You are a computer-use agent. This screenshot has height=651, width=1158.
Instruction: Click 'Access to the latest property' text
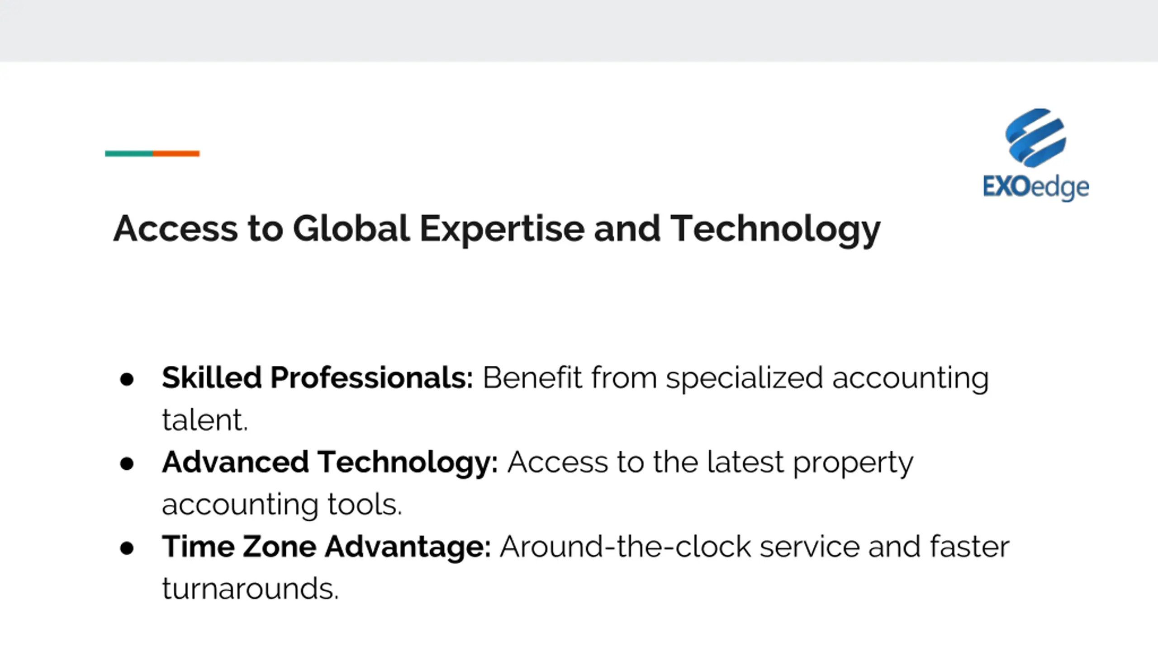pos(710,462)
